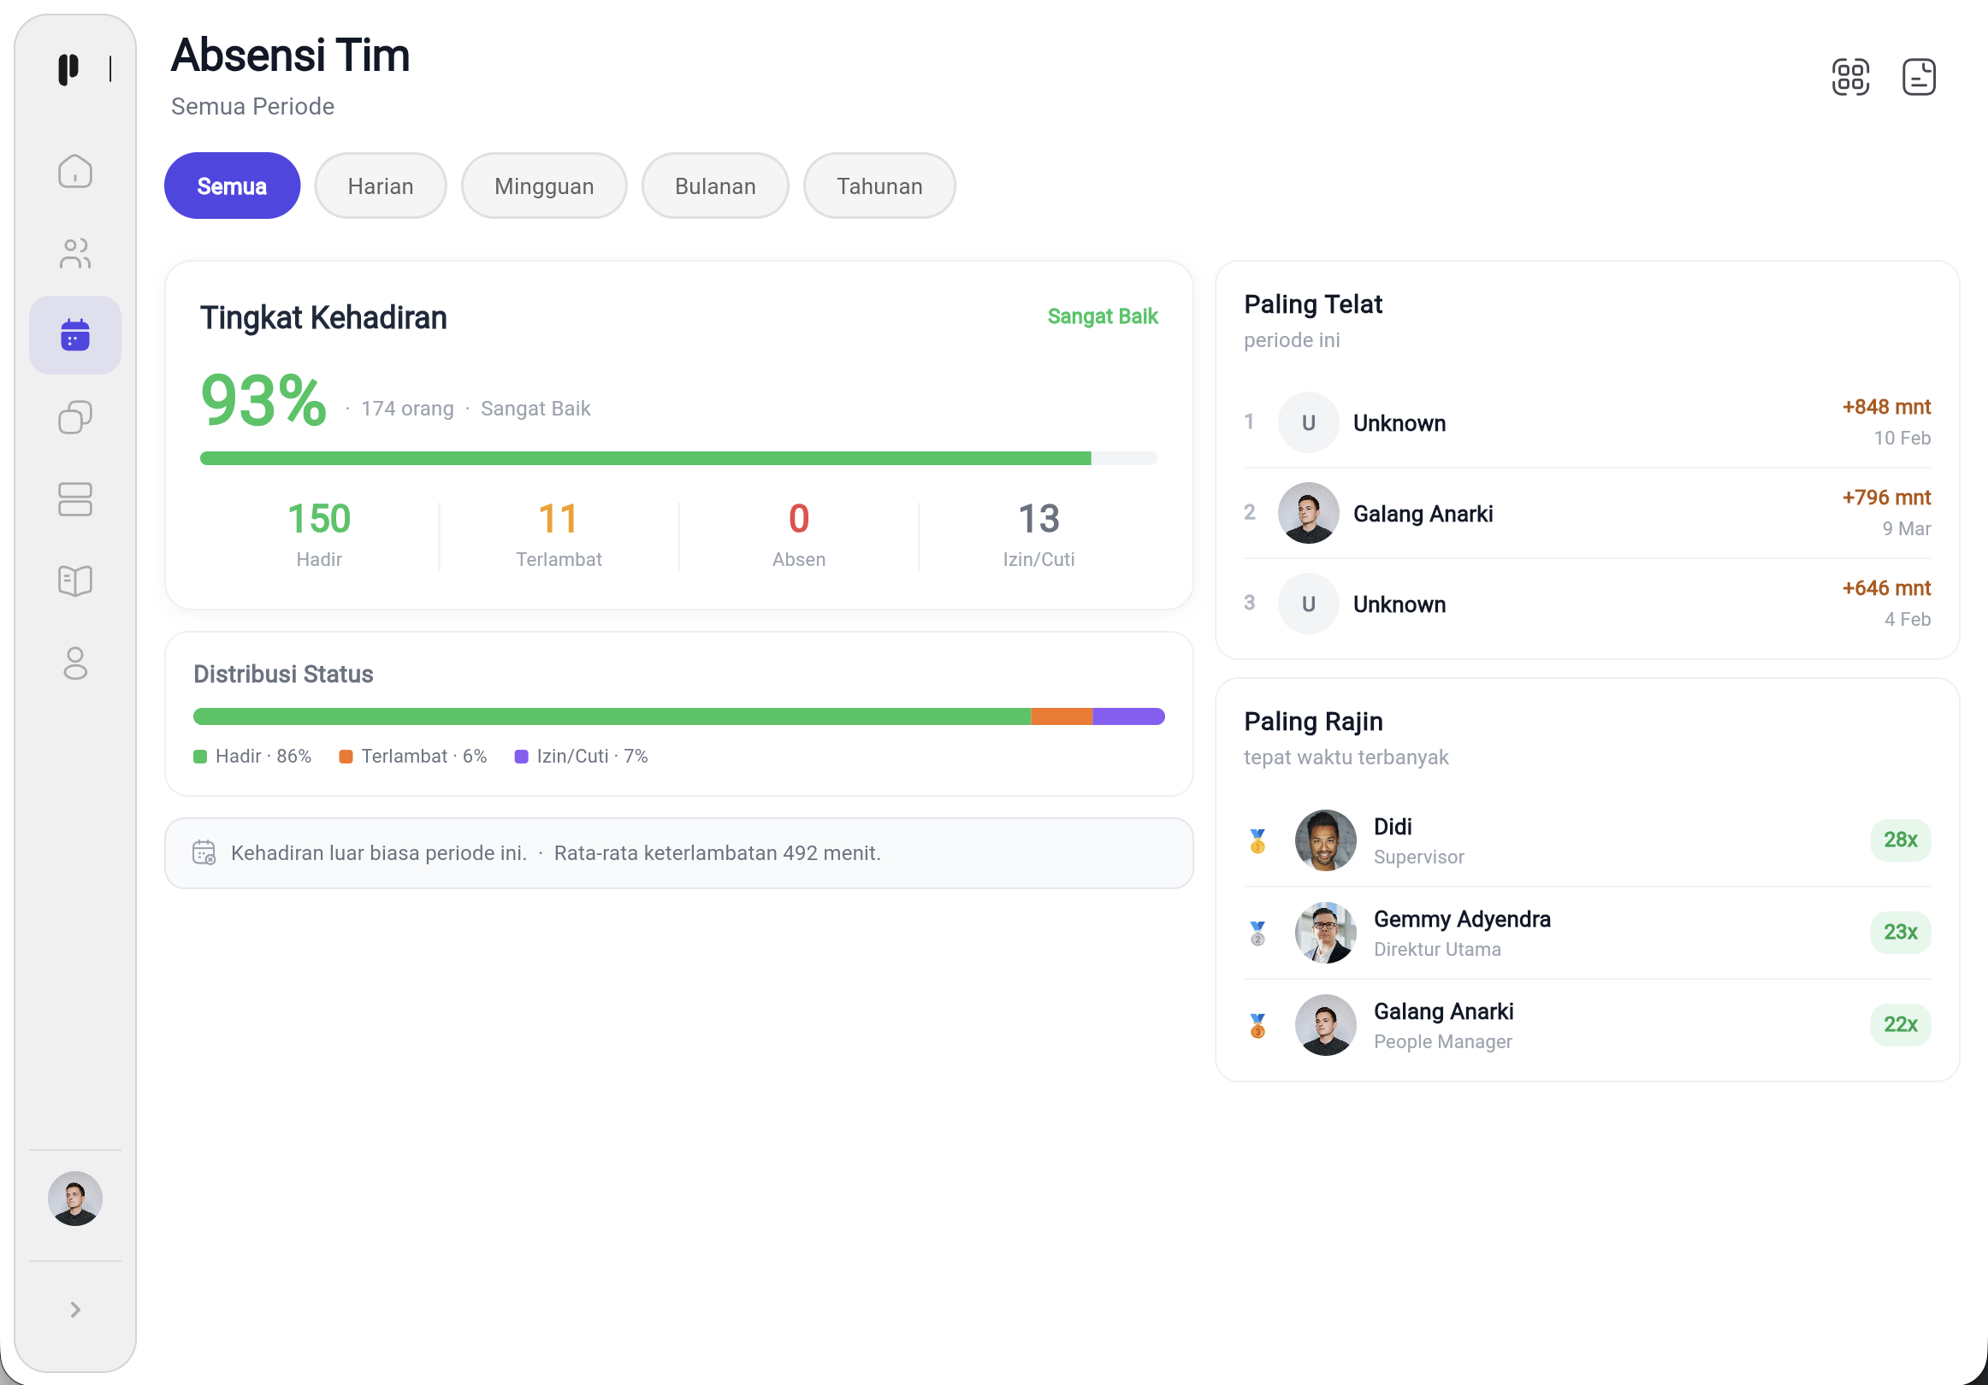Open the server rows sidebar icon
The height and width of the screenshot is (1385, 1988).
[x=75, y=499]
